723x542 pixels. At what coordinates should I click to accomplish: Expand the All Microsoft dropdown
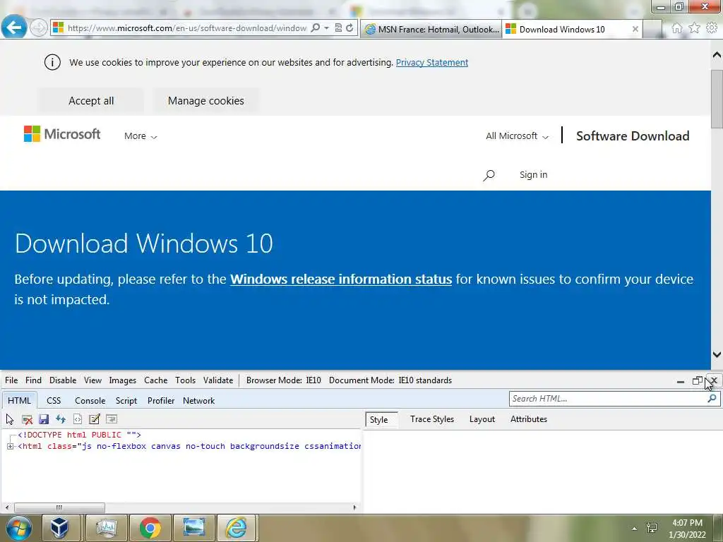[x=517, y=136]
